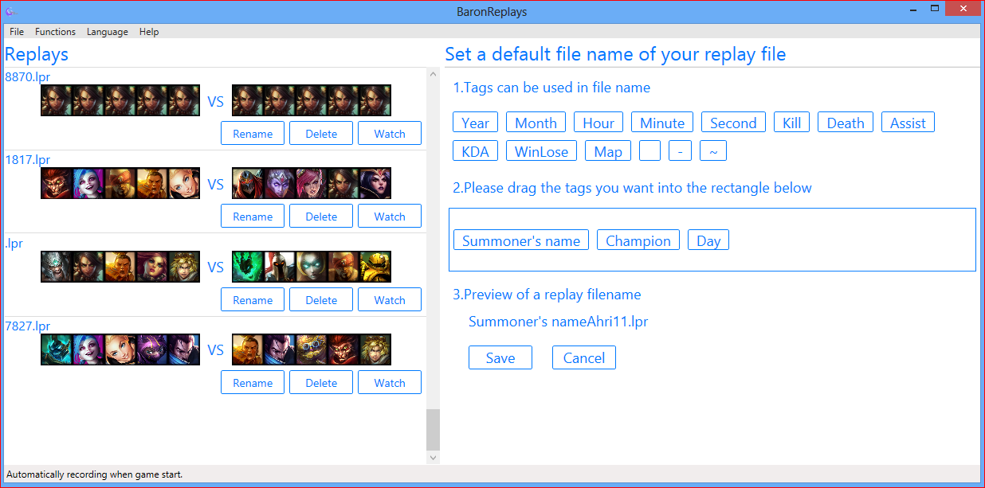The width and height of the screenshot is (985, 488).
Task: Select the Year tag
Action: coord(476,123)
